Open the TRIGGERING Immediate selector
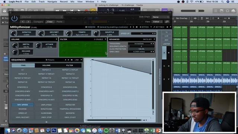 (x=141, y=44)
